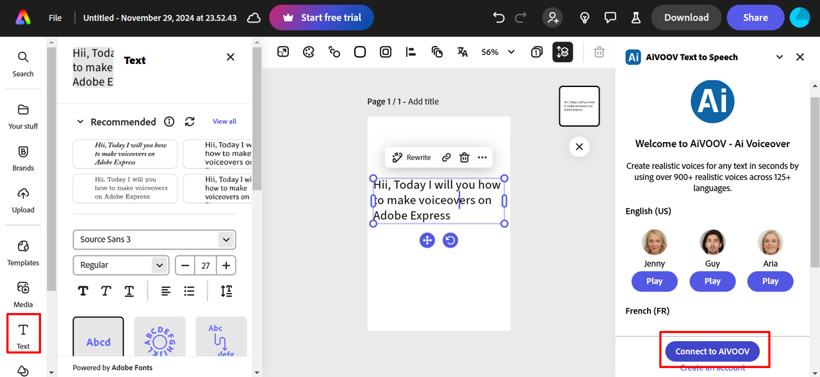Viewport: 820px width, 377px height.
Task: Click the Share button
Action: pyautogui.click(x=755, y=18)
